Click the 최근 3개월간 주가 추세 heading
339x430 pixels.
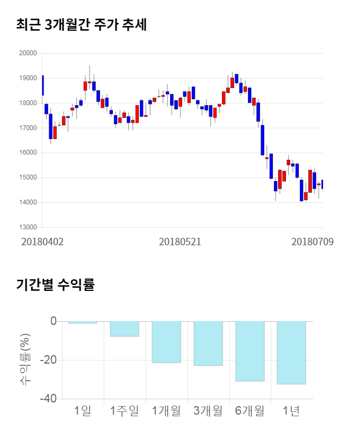coord(82,24)
